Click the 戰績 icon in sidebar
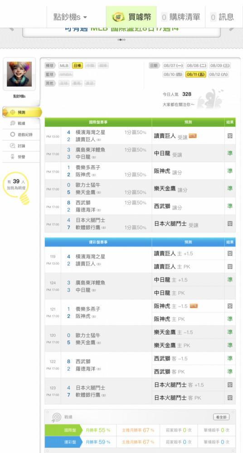Image resolution: width=243 pixels, height=453 pixels. tap(12, 123)
